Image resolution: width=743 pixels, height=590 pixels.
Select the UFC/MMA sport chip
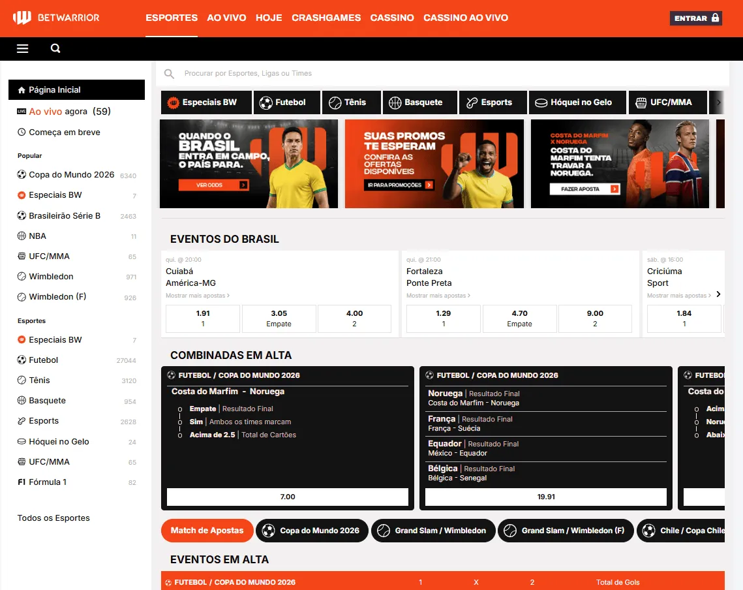click(668, 102)
